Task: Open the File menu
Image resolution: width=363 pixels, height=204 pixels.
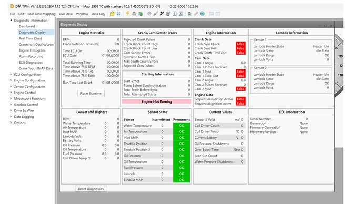Action: pyautogui.click(x=12, y=14)
